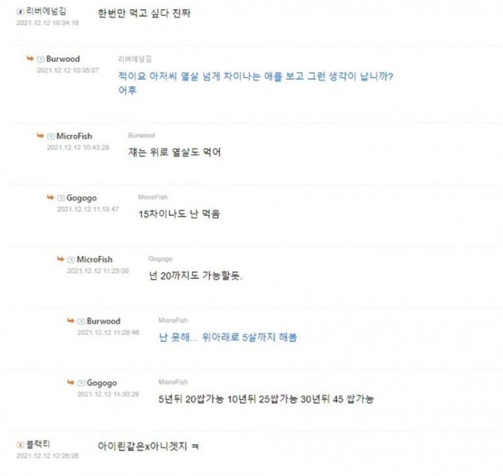Click reply arrow on Burwood's 11:28:48 comment
503x476 pixels.
(x=71, y=321)
